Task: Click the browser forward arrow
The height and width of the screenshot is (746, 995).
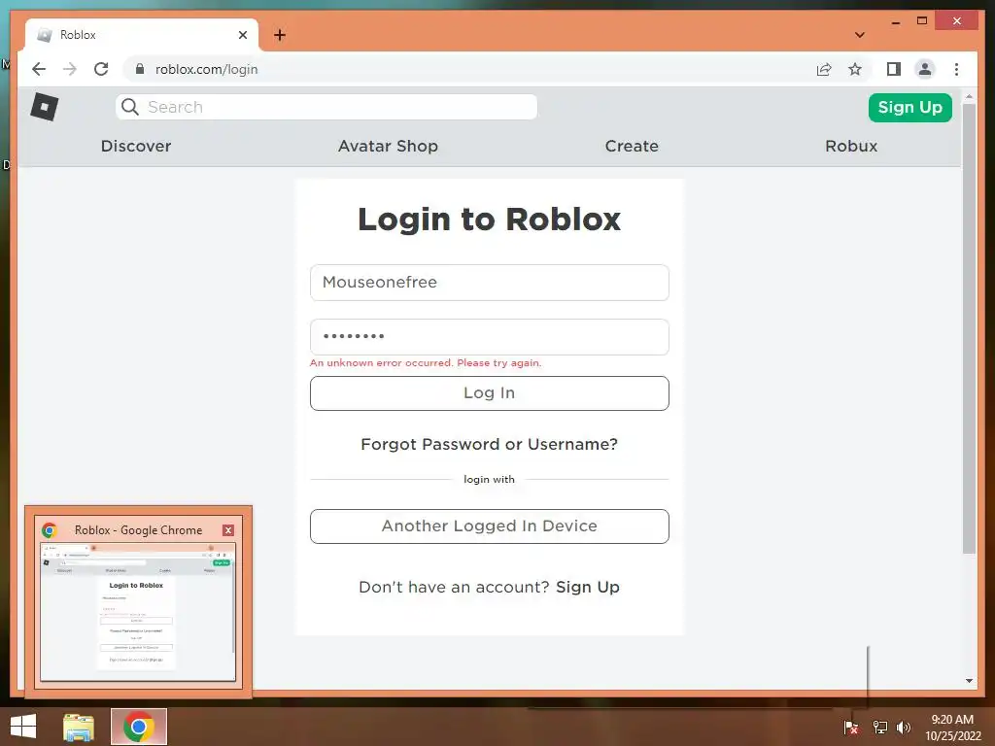Action: 70,69
